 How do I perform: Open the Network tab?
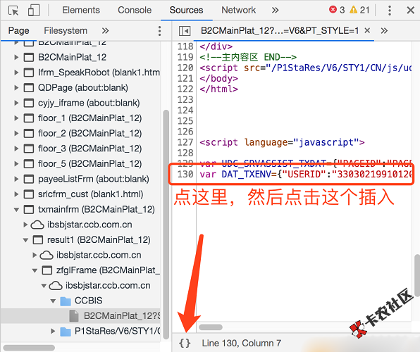[x=238, y=10]
